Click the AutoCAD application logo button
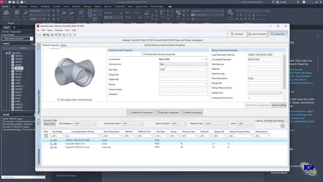Viewport: 323px width, 182px height. tap(3, 2)
